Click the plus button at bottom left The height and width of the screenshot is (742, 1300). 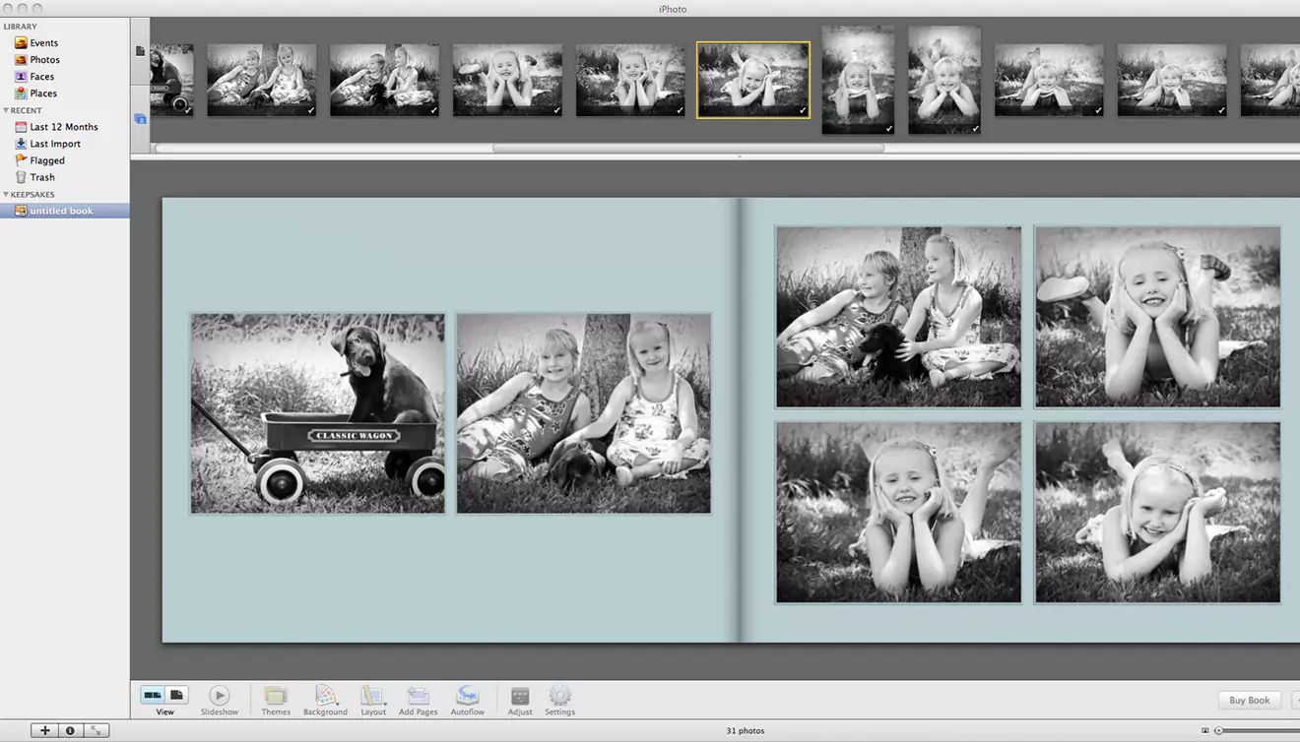pos(44,730)
